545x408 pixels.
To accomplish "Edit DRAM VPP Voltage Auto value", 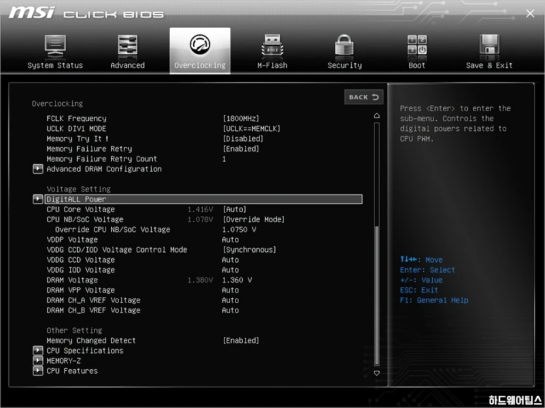I will click(230, 290).
